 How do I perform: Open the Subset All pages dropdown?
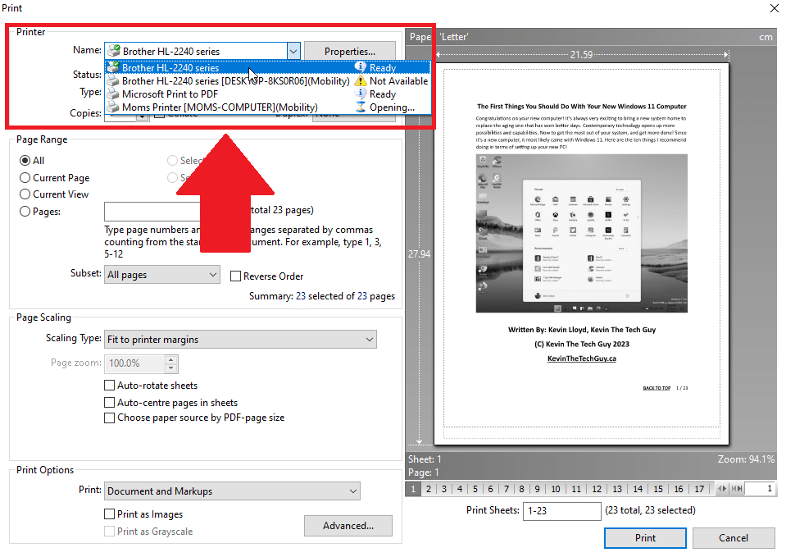pyautogui.click(x=162, y=275)
